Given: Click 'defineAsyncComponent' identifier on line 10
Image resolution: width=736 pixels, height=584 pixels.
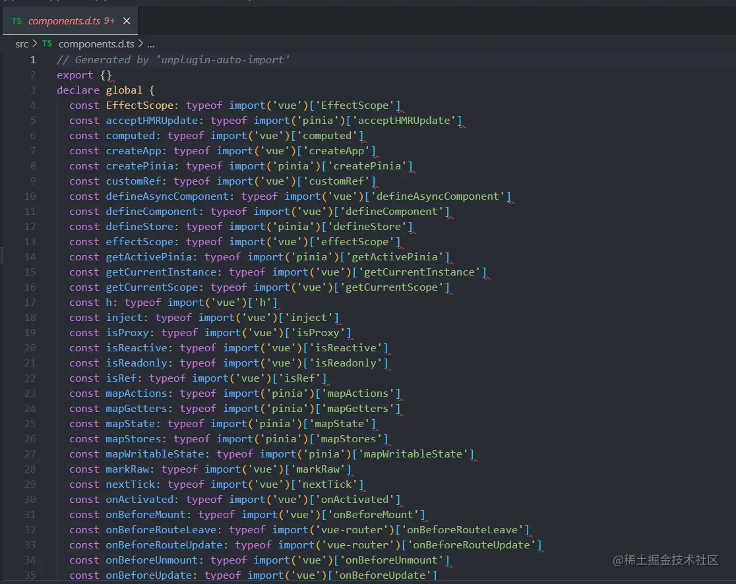Looking at the screenshot, I should pyautogui.click(x=167, y=196).
